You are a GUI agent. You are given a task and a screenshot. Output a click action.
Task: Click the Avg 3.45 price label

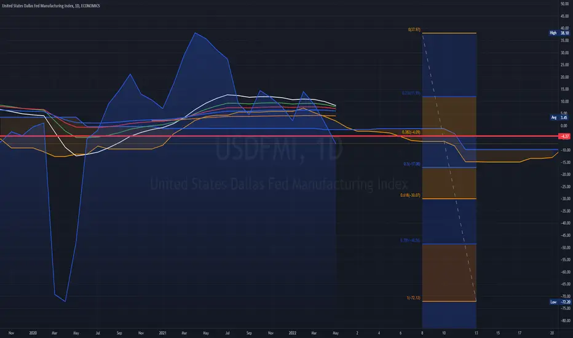(560, 117)
